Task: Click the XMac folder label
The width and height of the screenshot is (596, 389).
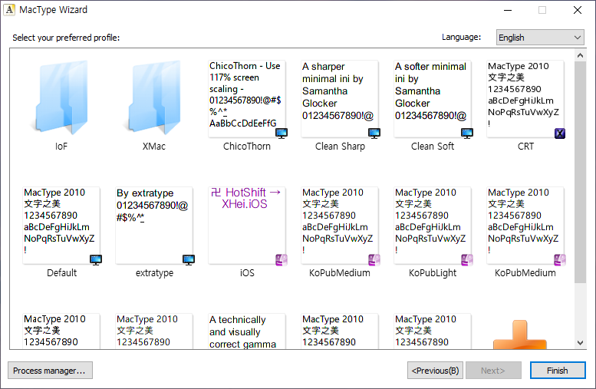Action: click(x=154, y=147)
